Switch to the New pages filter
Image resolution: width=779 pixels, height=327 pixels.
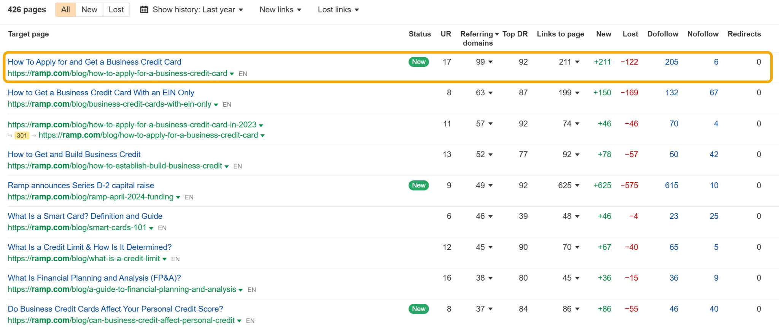click(89, 10)
